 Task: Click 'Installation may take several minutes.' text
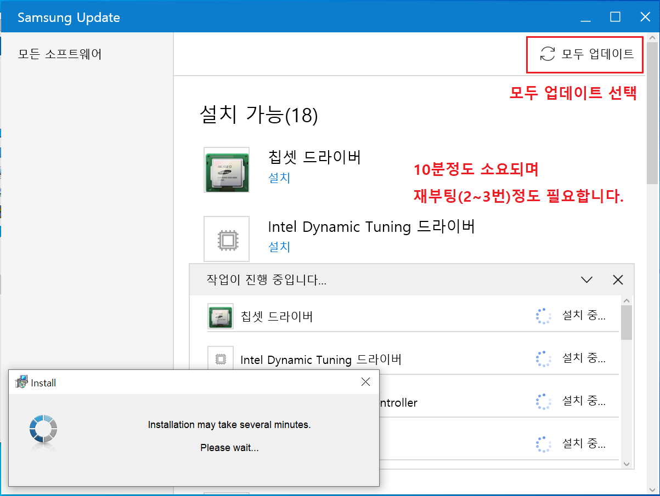pyautogui.click(x=229, y=425)
